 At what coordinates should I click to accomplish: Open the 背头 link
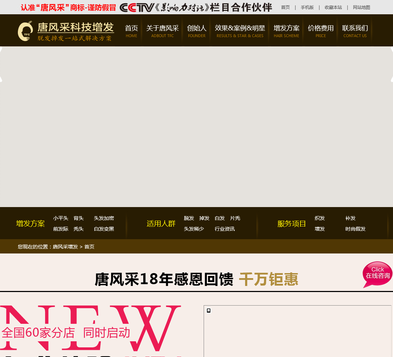coord(79,218)
